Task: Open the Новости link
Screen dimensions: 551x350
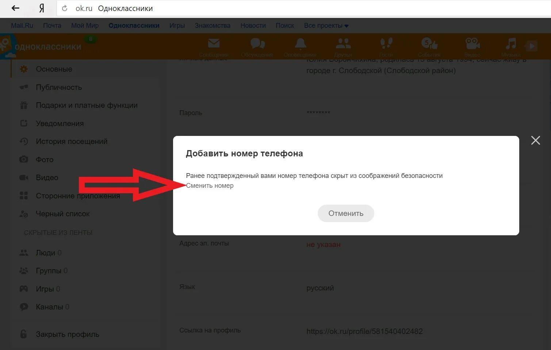Action: point(253,26)
